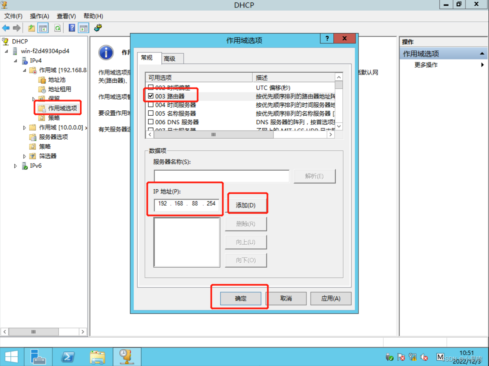This screenshot has width=489, height=366.
Task: Collapse the IPv4 tree node
Action: click(x=16, y=61)
